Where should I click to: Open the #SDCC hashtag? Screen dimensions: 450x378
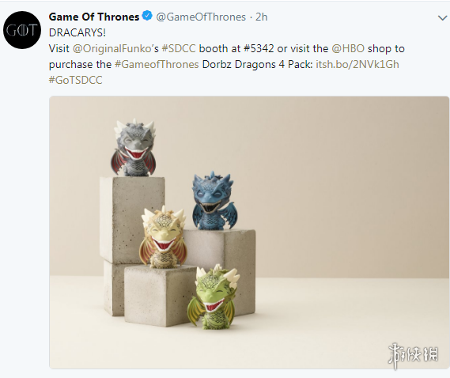pos(179,48)
